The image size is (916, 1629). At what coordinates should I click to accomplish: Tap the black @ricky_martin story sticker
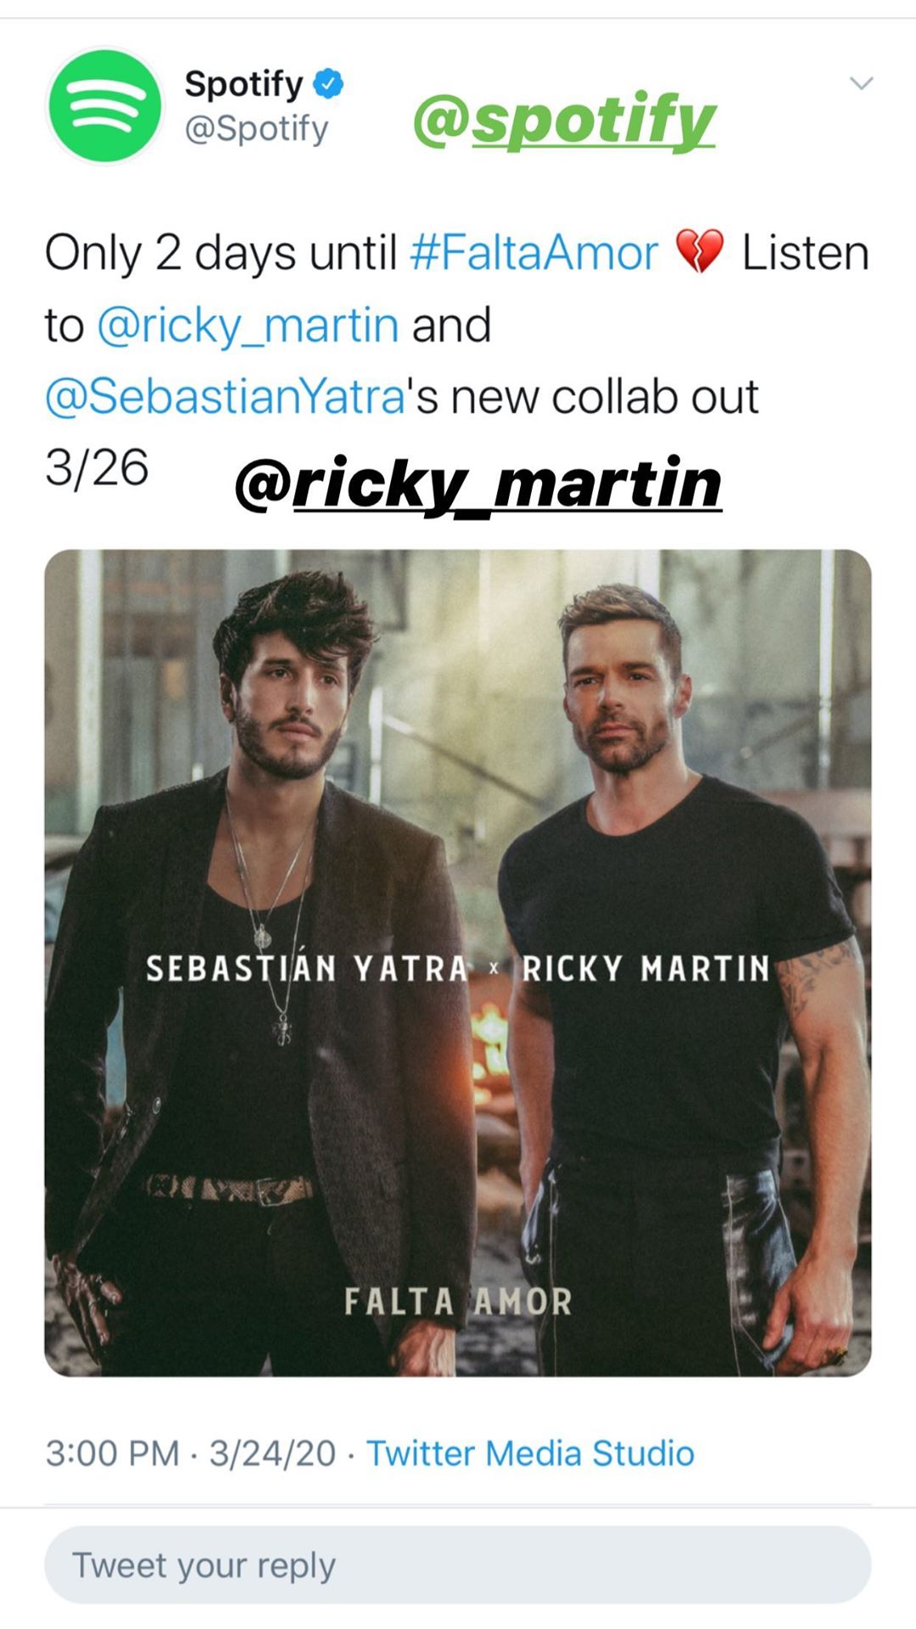(x=478, y=484)
